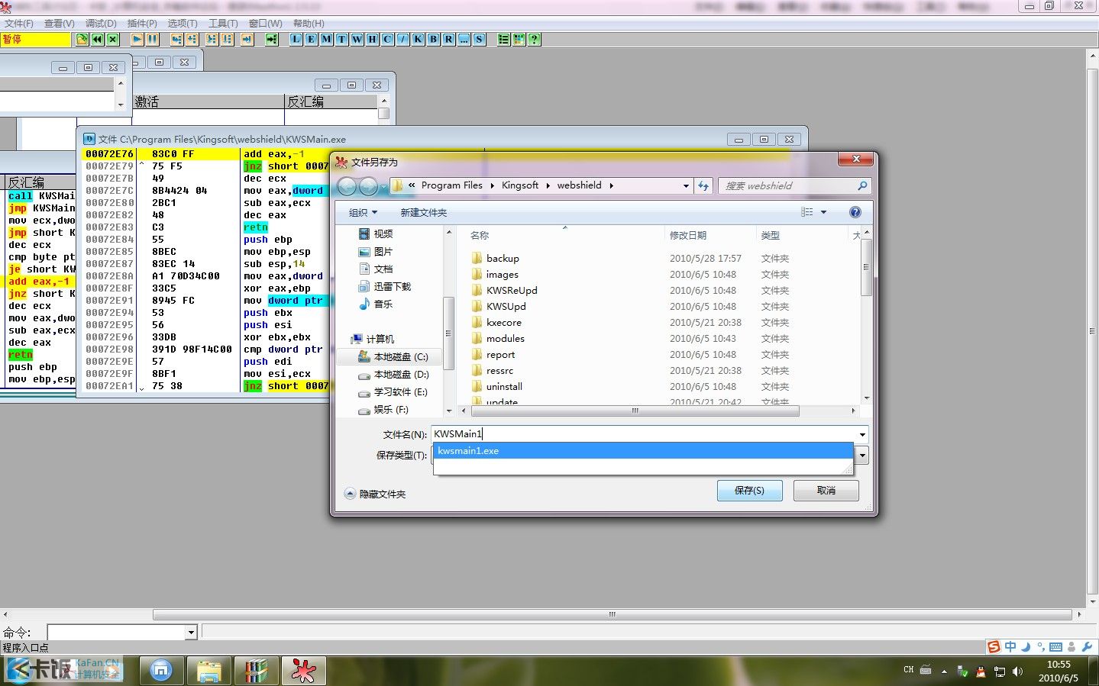Show References with the R icon

pyautogui.click(x=448, y=39)
